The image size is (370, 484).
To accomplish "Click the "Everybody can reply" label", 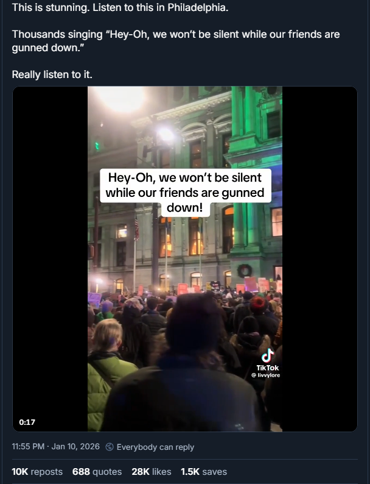I will (x=155, y=447).
